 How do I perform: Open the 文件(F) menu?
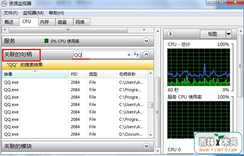pyautogui.click(x=11, y=13)
